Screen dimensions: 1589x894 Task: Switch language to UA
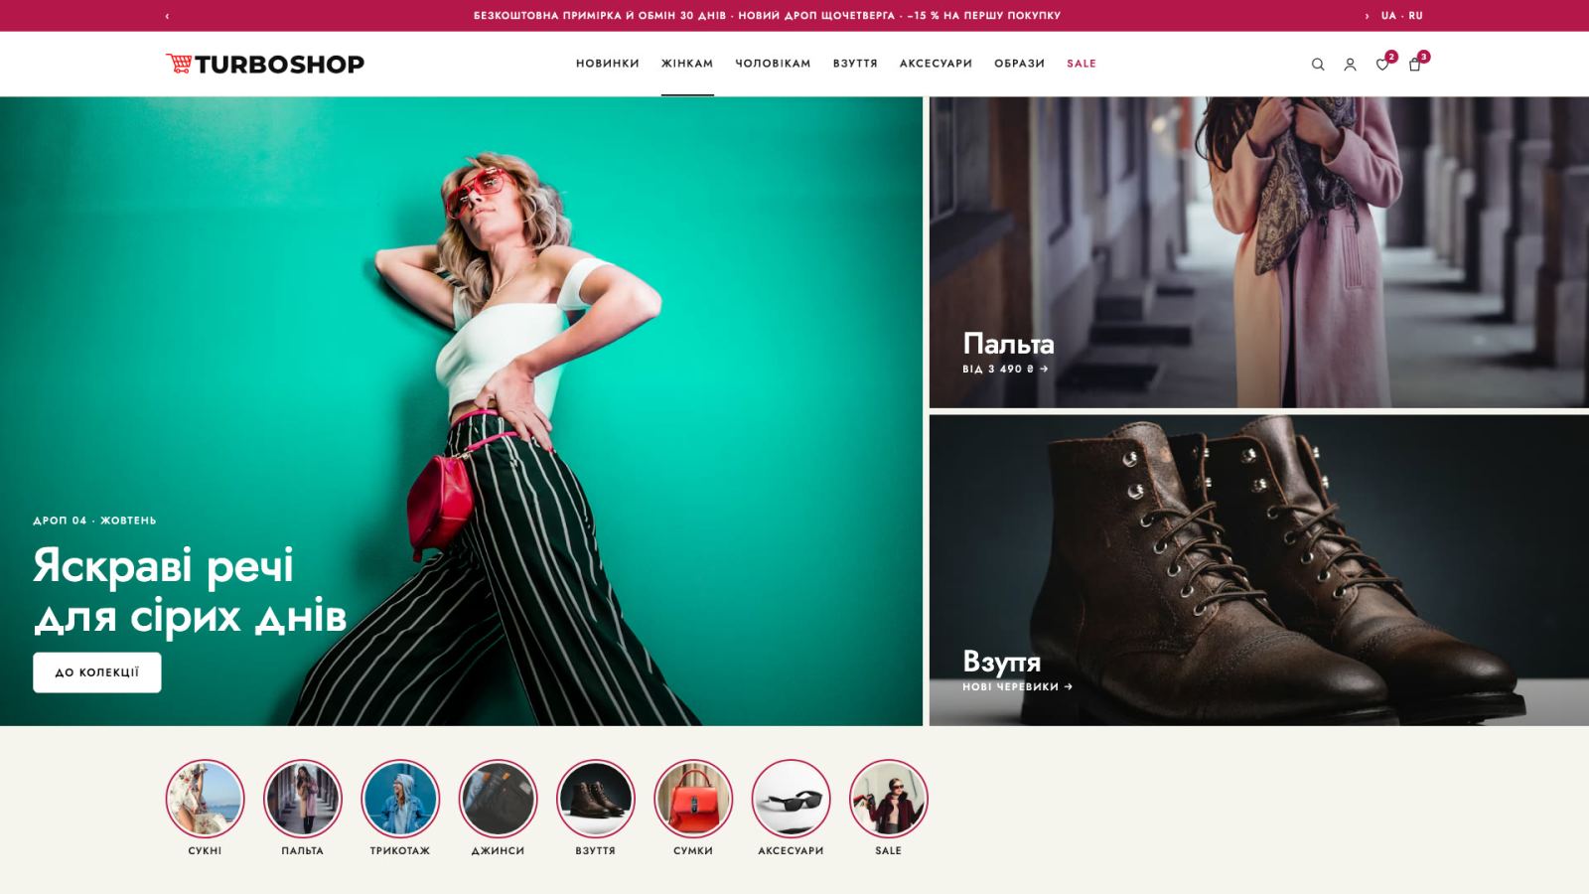coord(1388,16)
